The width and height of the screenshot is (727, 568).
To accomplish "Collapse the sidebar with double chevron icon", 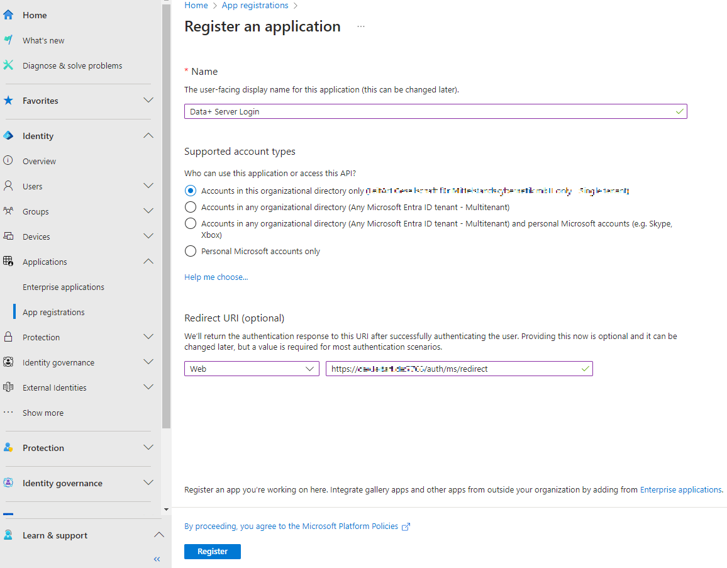I will coord(157,559).
